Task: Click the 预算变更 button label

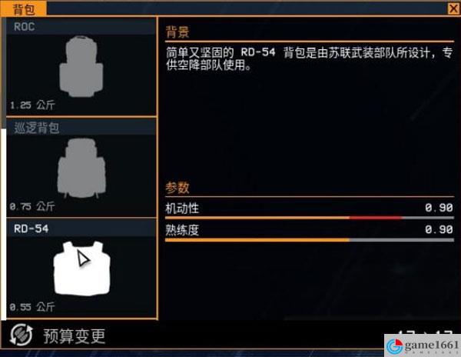Action: pyautogui.click(x=75, y=335)
